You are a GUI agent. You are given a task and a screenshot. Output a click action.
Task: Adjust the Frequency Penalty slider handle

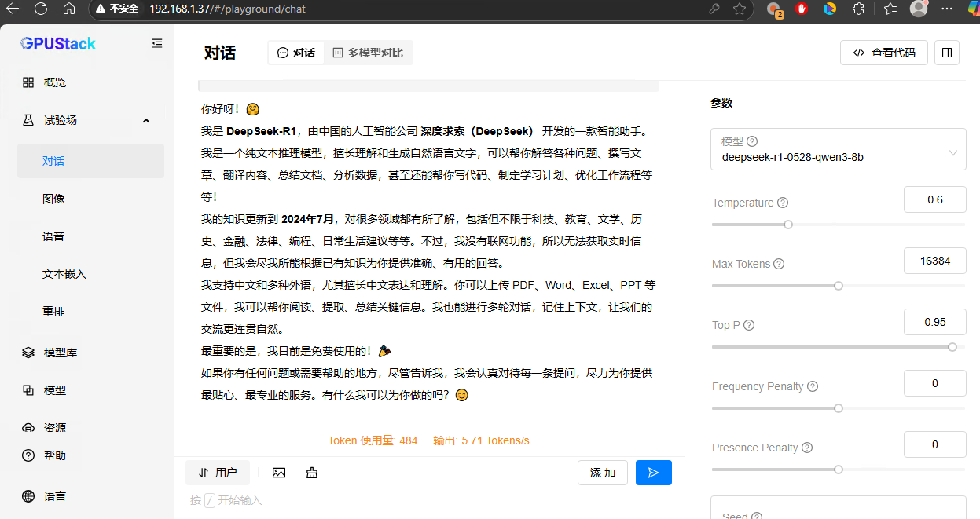(x=839, y=408)
